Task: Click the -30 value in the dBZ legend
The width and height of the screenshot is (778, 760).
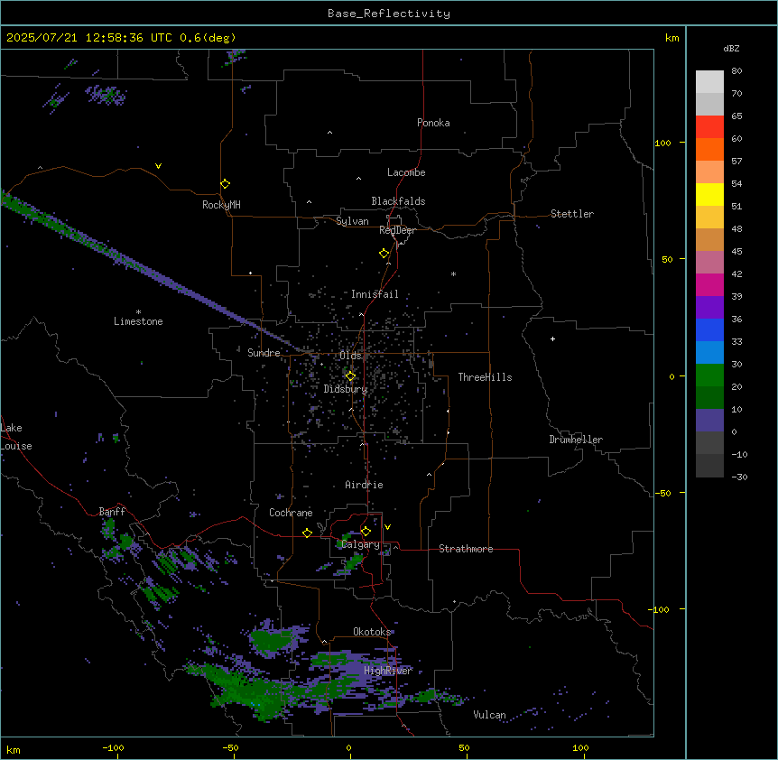Action: pos(739,477)
